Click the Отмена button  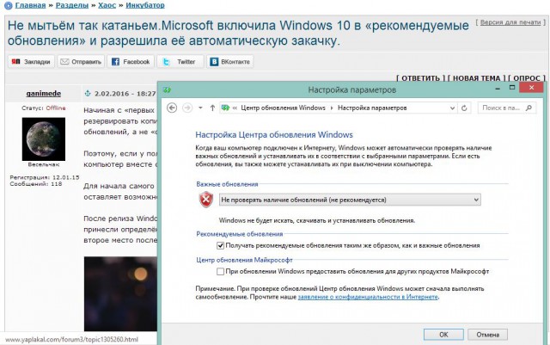point(487,335)
